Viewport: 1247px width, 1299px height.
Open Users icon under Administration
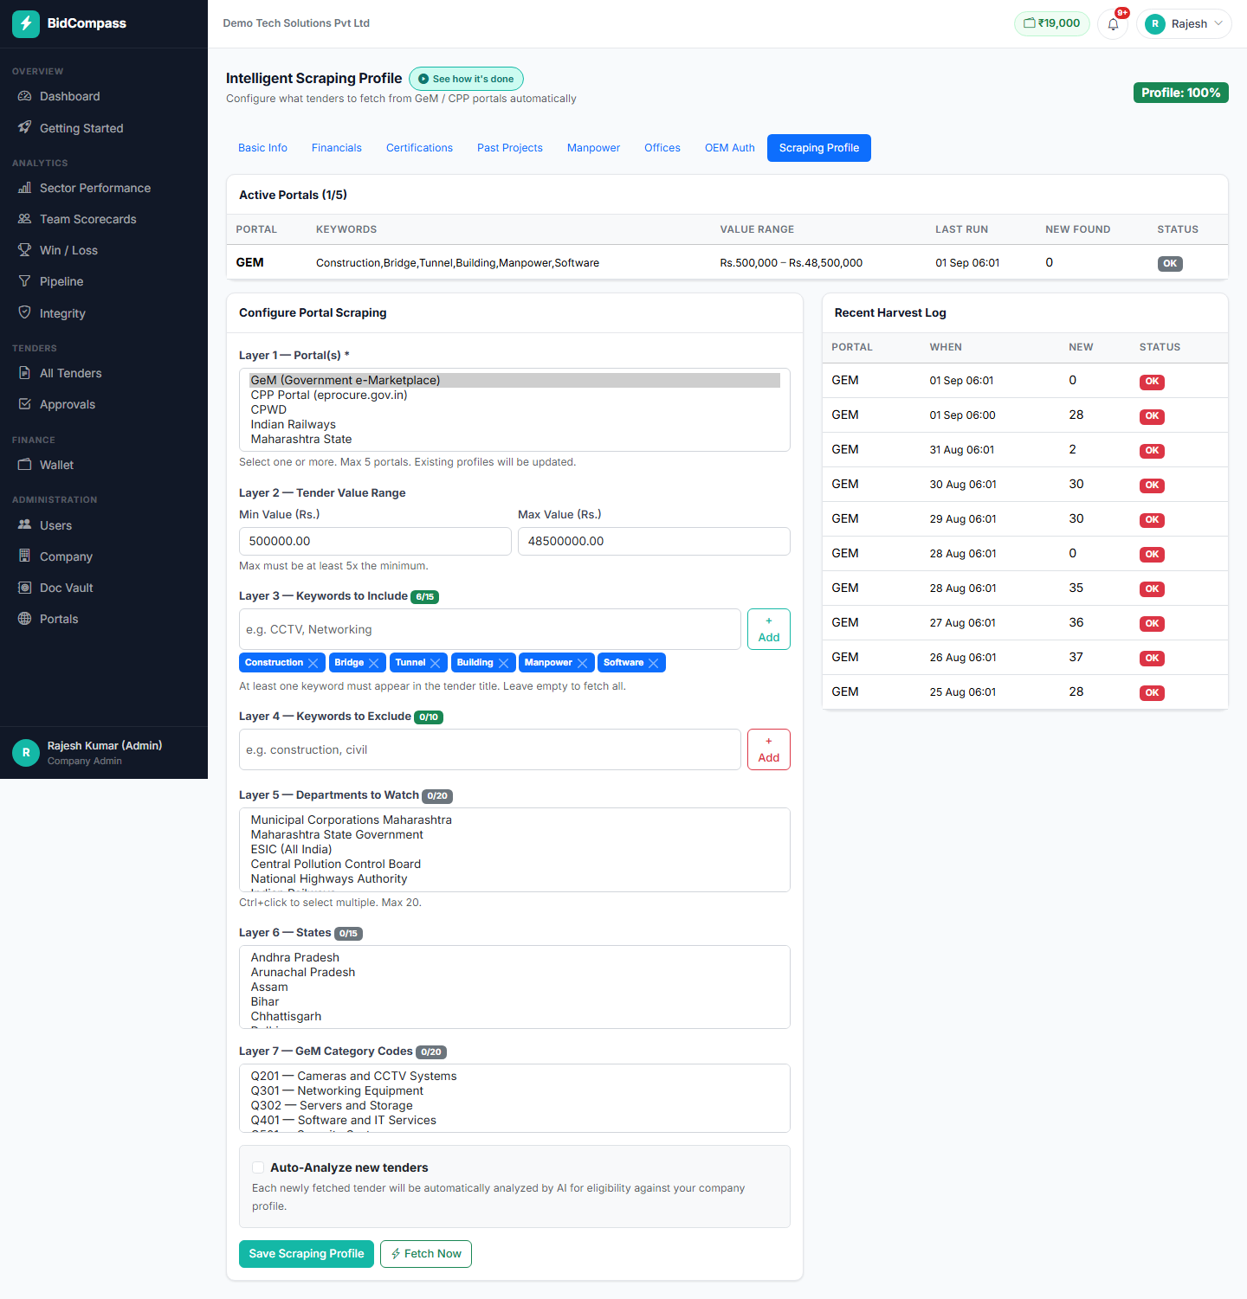click(24, 525)
